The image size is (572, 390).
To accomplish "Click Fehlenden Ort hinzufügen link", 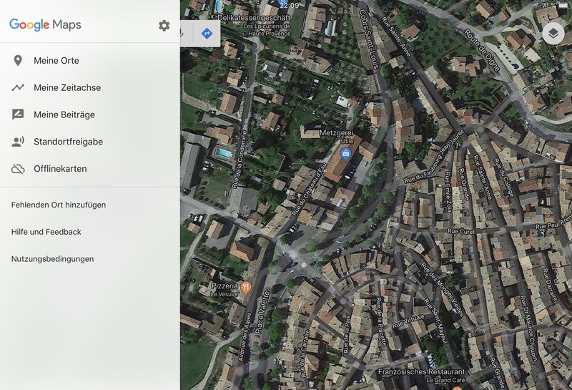I will pyautogui.click(x=59, y=205).
